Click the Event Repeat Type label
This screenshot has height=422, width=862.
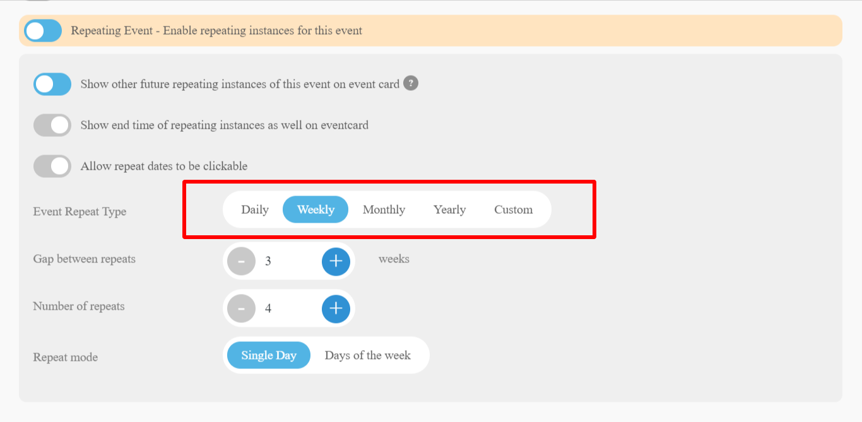[x=80, y=211]
